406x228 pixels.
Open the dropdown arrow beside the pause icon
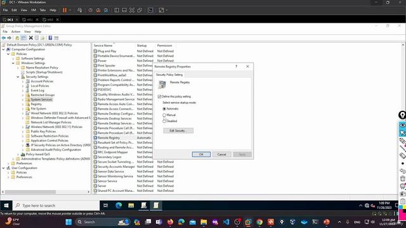click(x=70, y=10)
